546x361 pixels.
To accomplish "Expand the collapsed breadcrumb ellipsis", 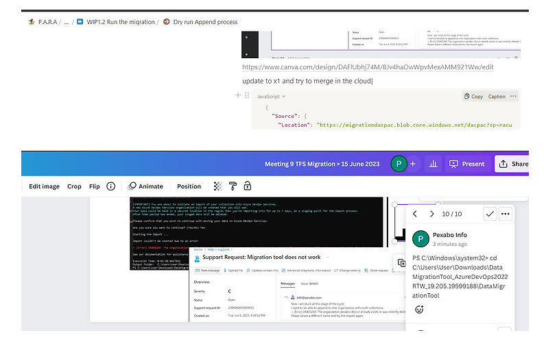I will pyautogui.click(x=66, y=22).
